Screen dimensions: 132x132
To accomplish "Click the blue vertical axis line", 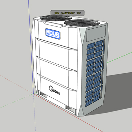I will (31, 46).
